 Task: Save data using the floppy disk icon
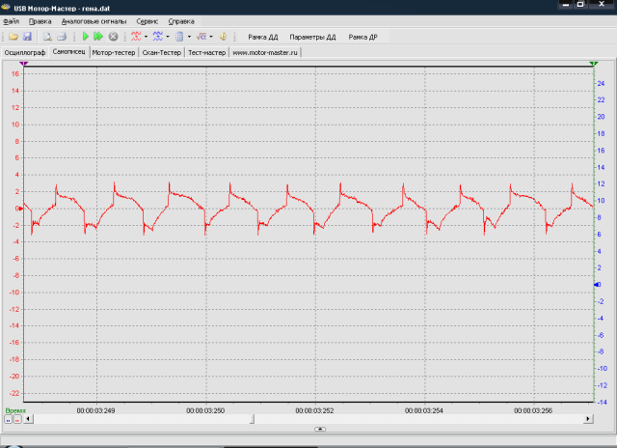27,37
